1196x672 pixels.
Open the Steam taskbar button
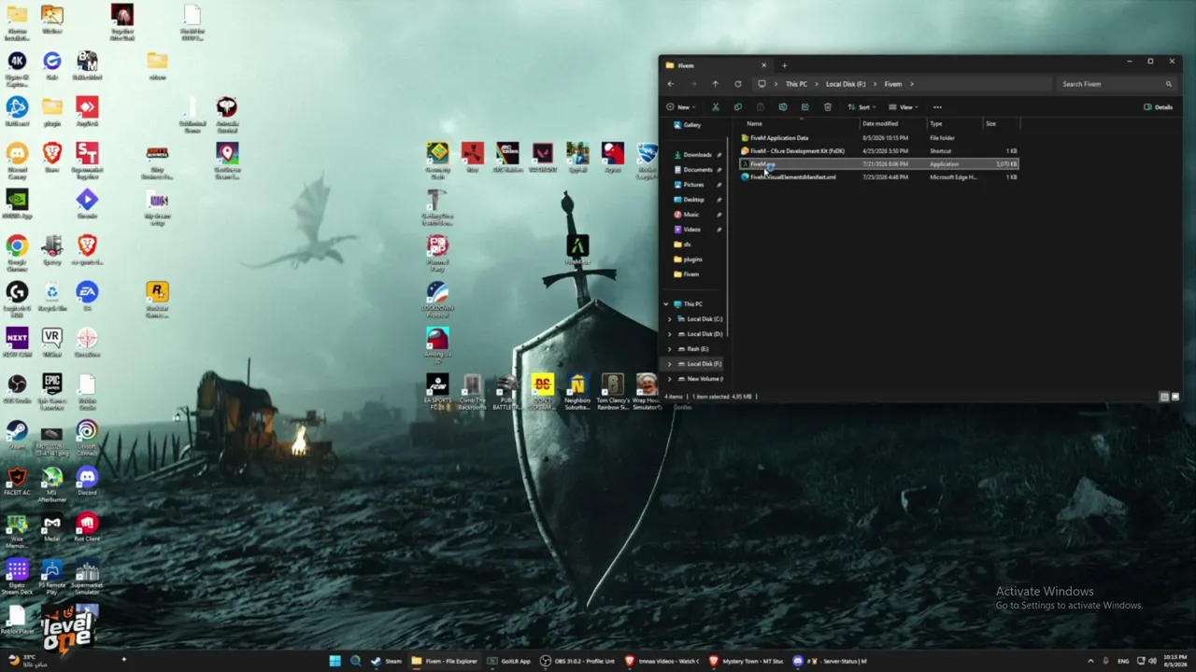(x=387, y=661)
